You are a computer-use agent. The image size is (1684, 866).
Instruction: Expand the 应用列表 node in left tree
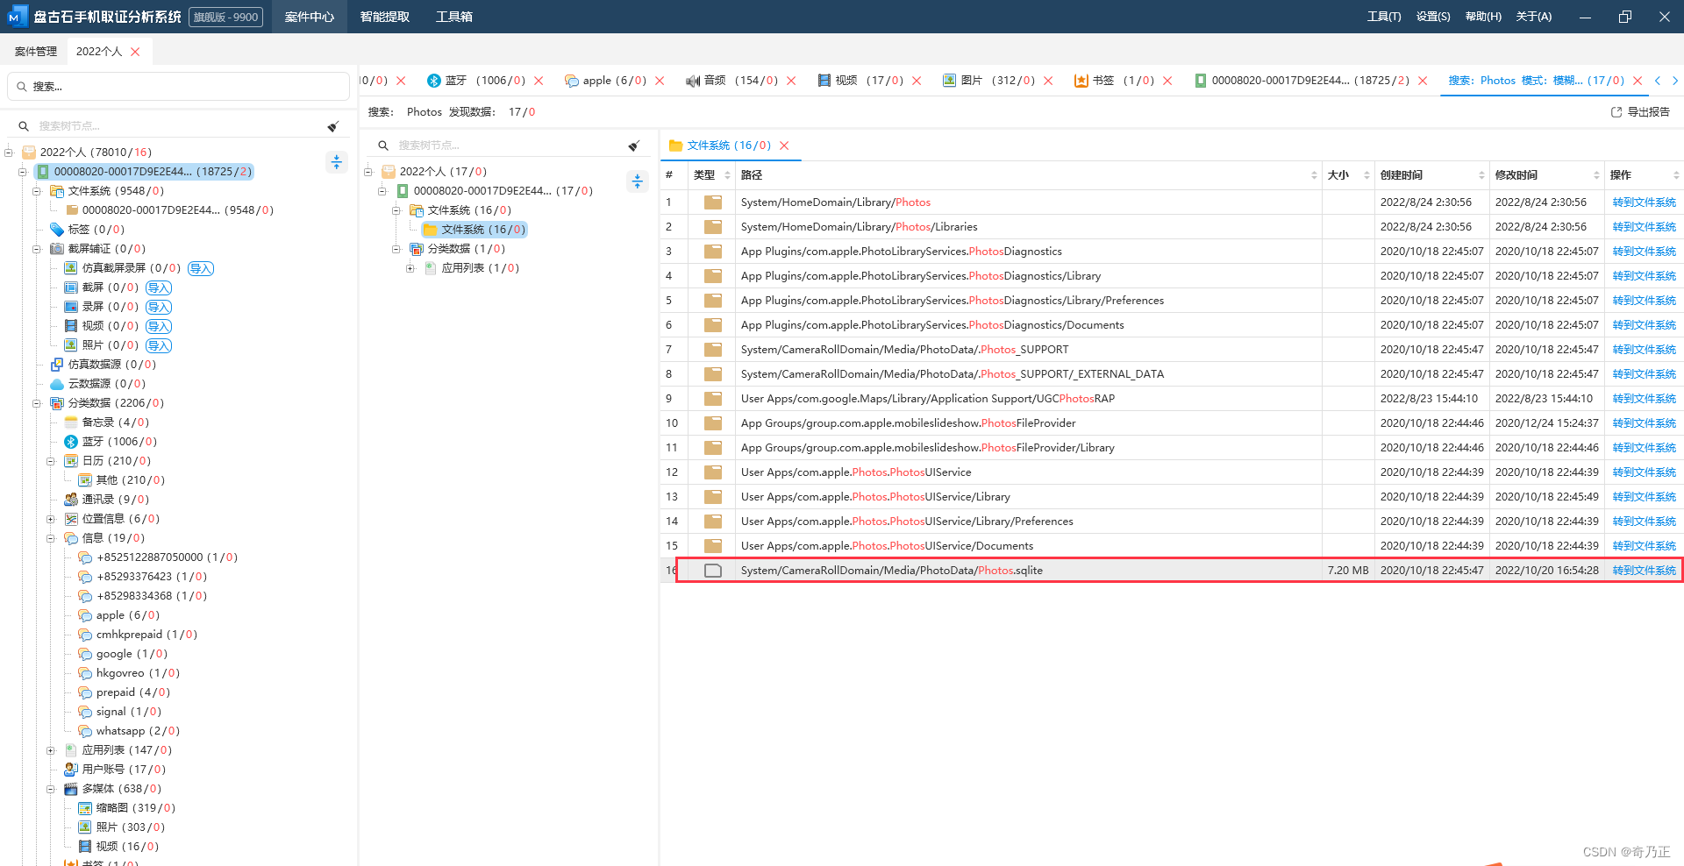coord(51,750)
